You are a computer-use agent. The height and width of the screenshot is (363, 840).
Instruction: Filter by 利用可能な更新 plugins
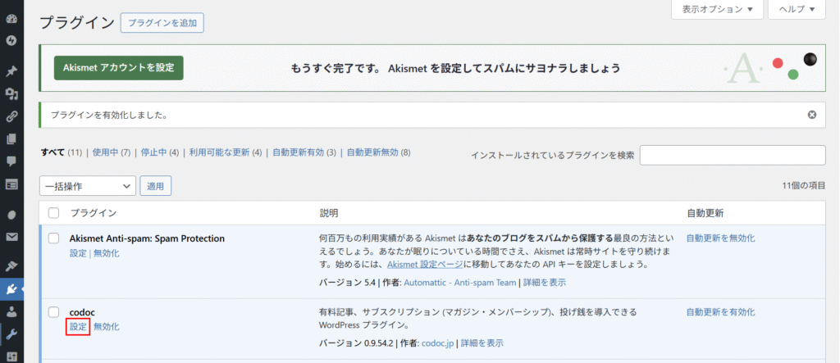(218, 152)
